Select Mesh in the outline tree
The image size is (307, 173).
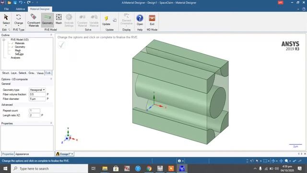18,50
